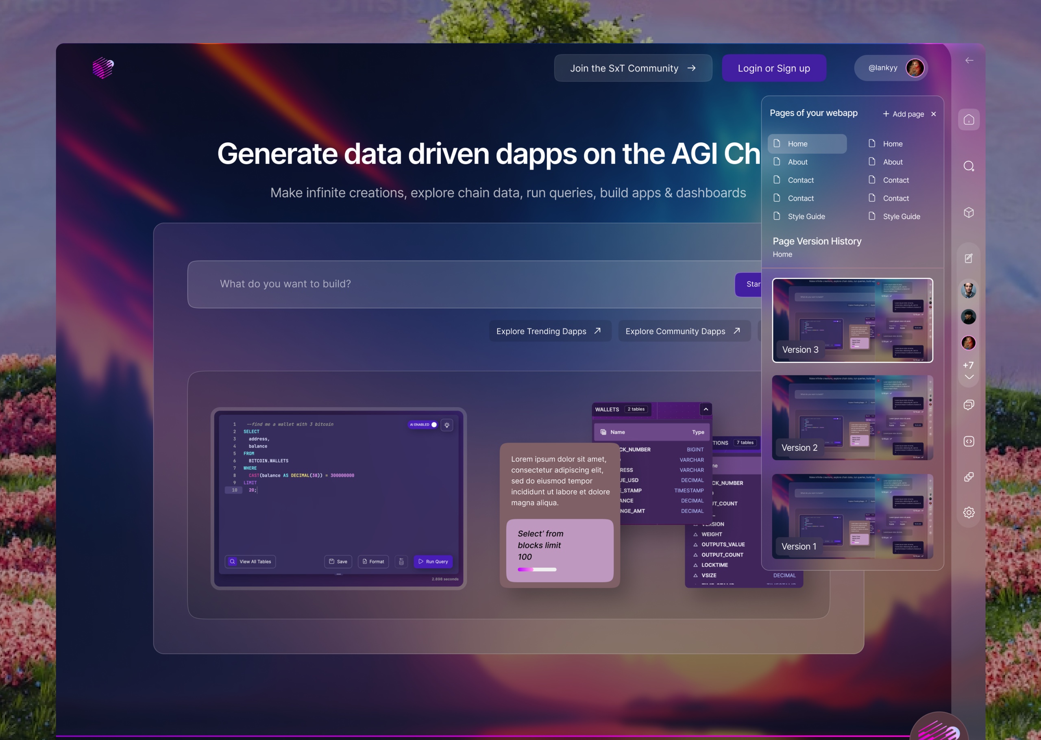1041x740 pixels.
Task: Click the Select from blocks limit 100 card
Action: [560, 551]
